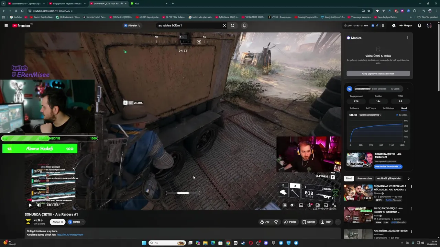
Task: Open ARC Raiders_20260326185636 video thumbnail
Action: coord(358,235)
